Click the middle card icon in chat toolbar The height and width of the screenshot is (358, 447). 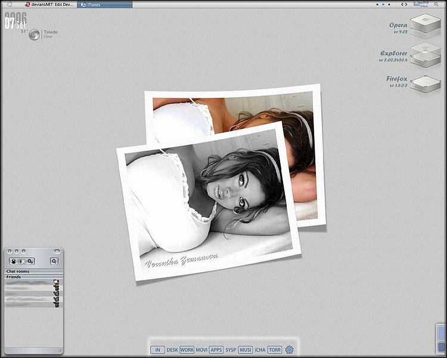tap(21, 261)
